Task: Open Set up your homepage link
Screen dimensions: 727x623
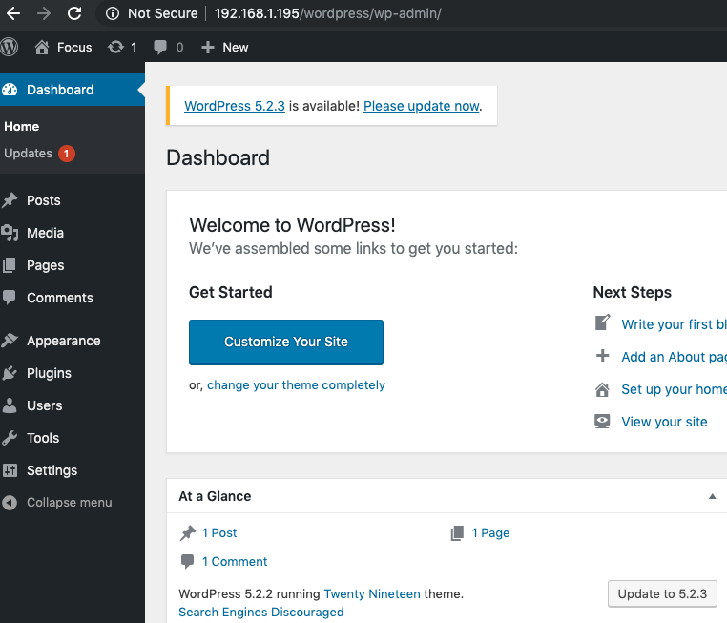Action: tap(675, 389)
